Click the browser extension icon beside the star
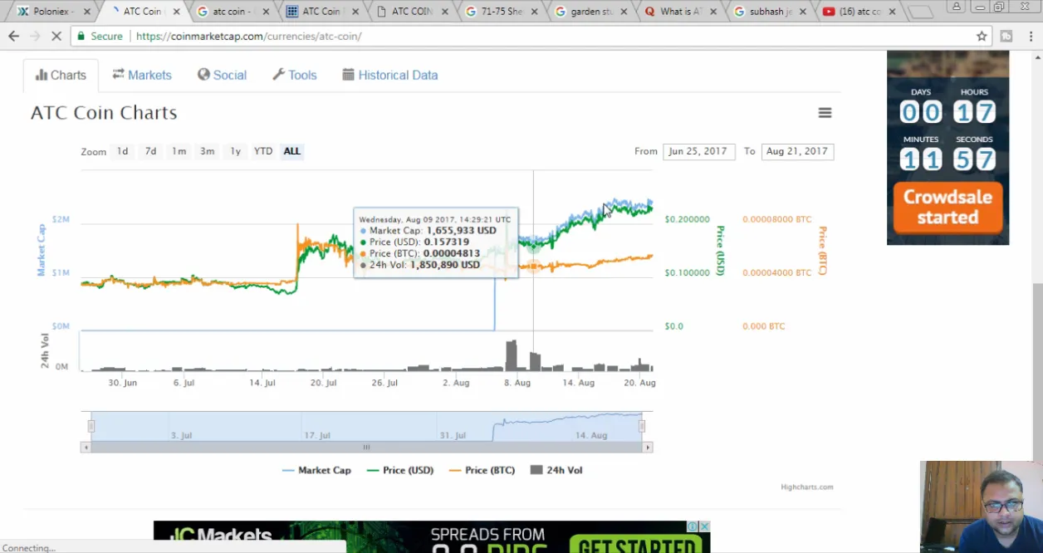 pos(1006,37)
